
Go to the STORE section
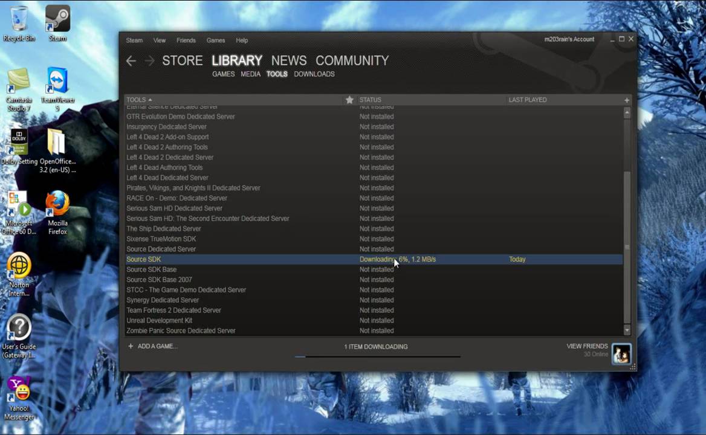tap(183, 61)
